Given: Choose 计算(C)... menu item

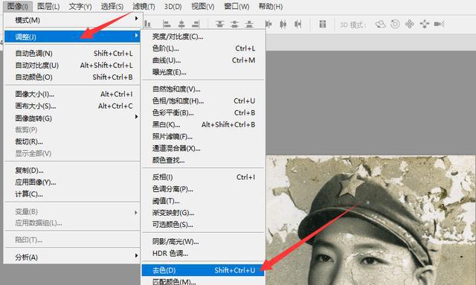Looking at the screenshot, I should (72, 194).
